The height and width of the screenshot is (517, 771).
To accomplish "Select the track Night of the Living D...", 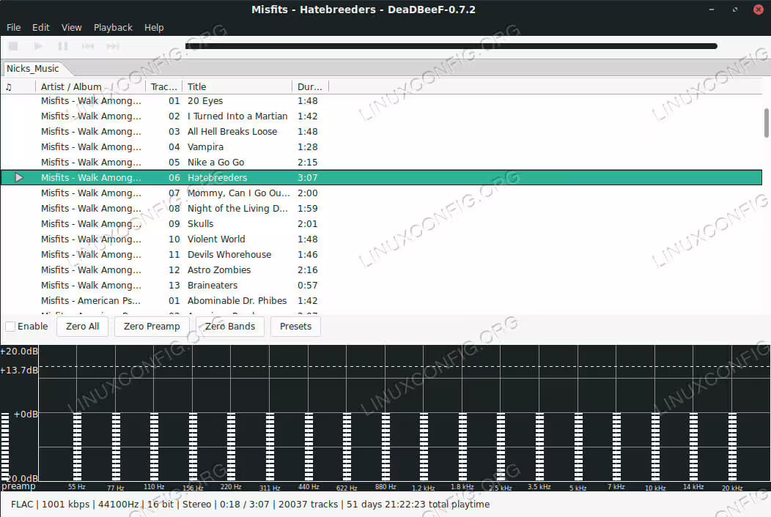I will click(x=382, y=209).
